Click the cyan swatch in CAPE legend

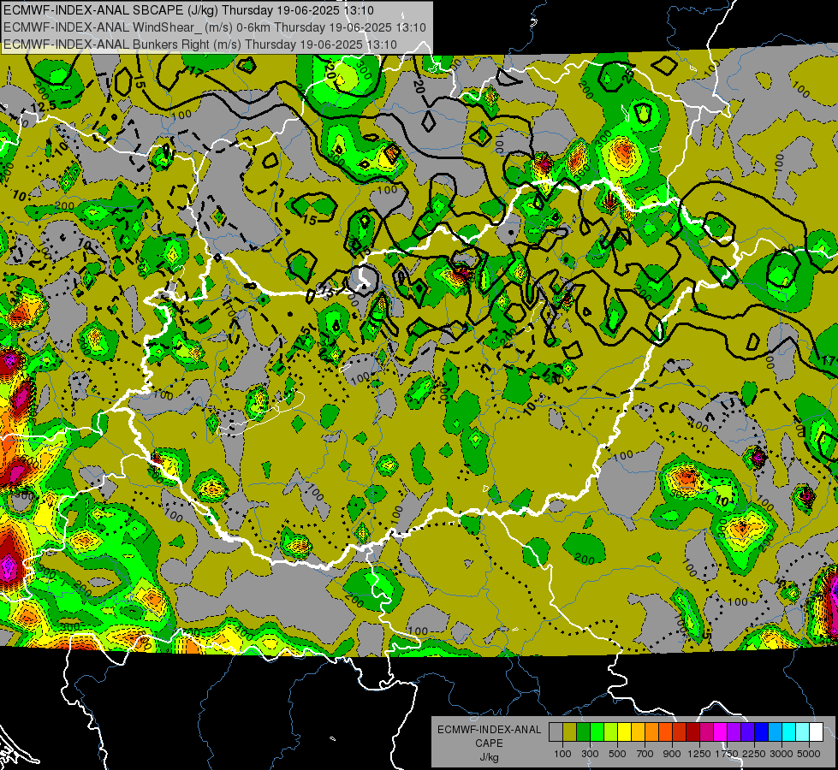[788, 732]
